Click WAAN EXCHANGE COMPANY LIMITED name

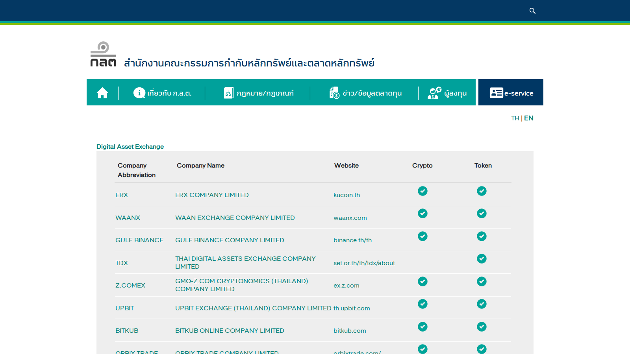(235, 218)
